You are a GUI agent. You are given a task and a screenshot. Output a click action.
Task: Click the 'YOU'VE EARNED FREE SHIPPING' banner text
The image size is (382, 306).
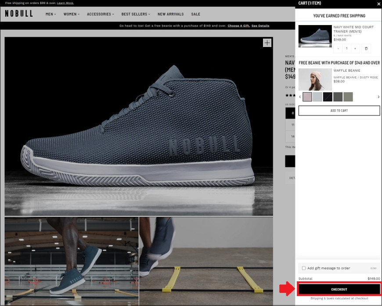[339, 16]
